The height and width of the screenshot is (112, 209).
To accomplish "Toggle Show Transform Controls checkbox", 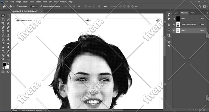I will click(41, 6).
